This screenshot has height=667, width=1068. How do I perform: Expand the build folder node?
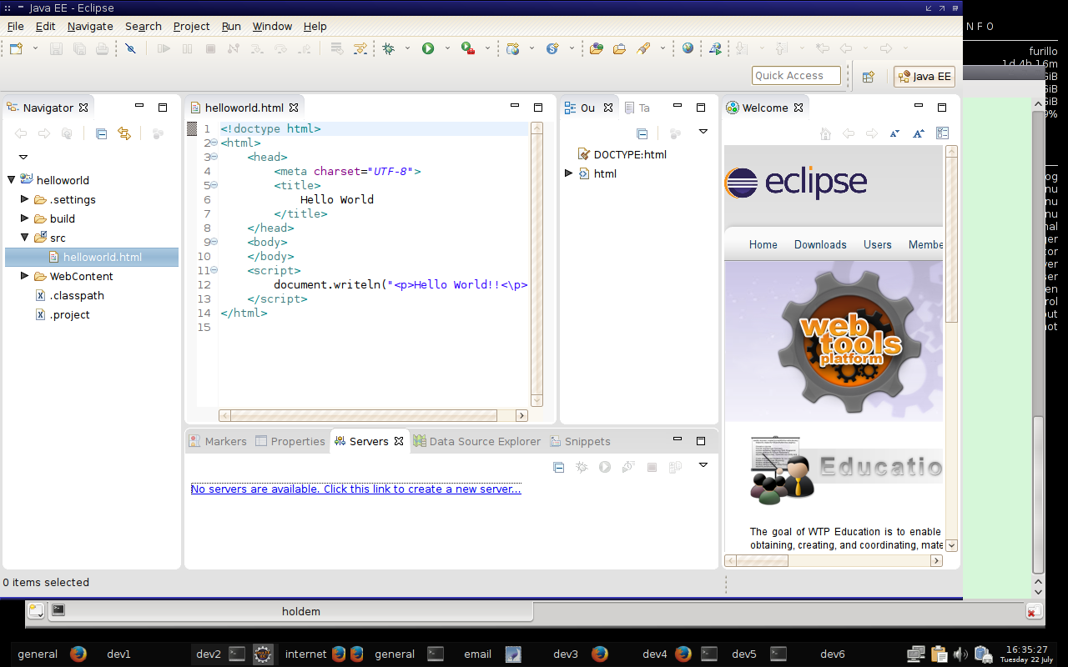click(x=24, y=218)
